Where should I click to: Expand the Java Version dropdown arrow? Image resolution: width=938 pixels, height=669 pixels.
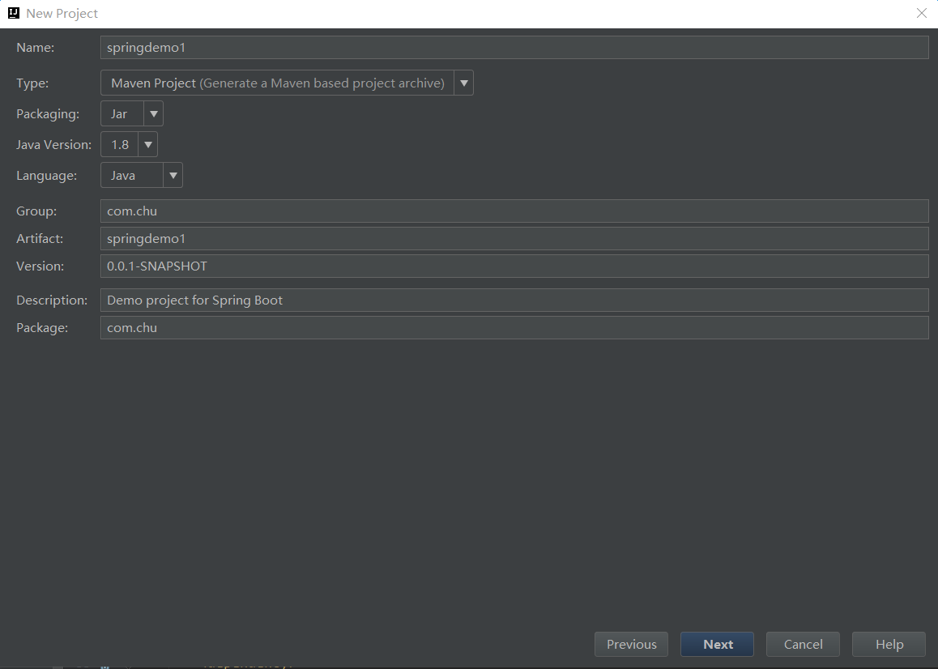(x=148, y=145)
